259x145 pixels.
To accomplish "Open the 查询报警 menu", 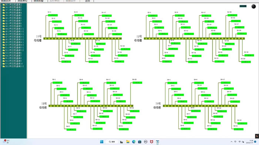I will (38, 1).
